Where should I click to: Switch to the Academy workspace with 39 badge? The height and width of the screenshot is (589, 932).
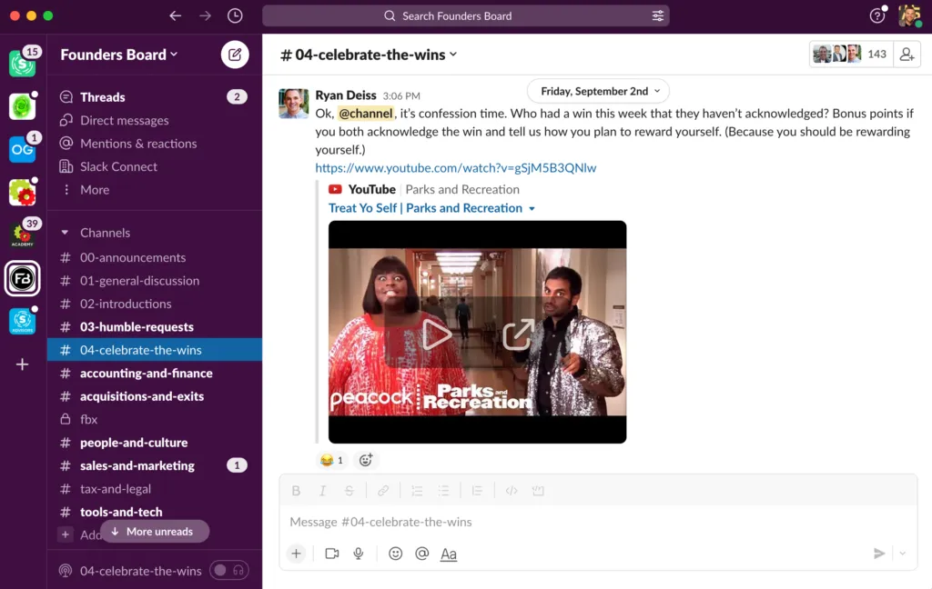pyautogui.click(x=22, y=235)
